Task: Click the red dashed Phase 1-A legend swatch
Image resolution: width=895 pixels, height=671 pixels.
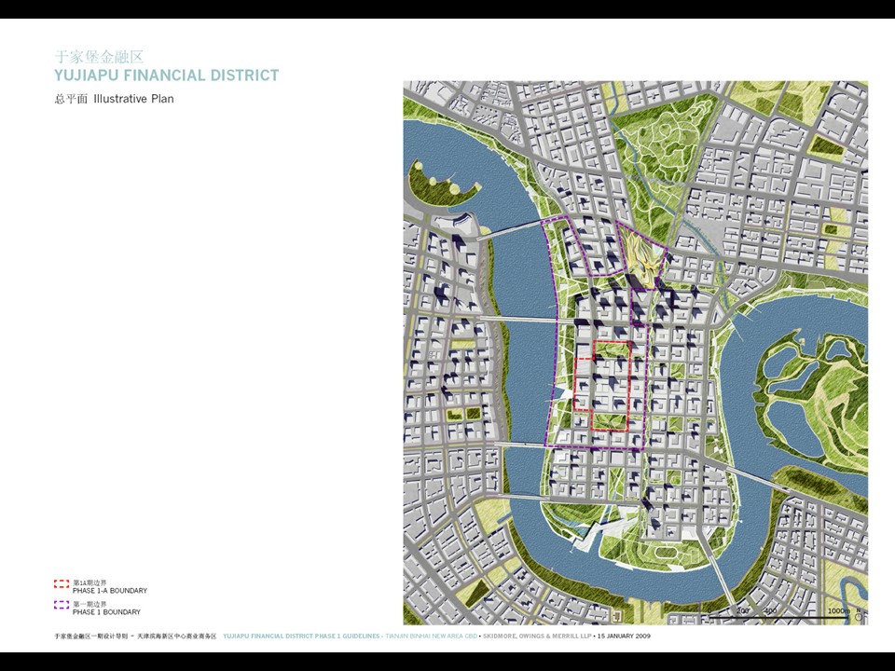Action: pyautogui.click(x=62, y=585)
